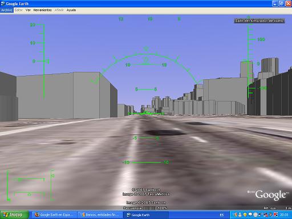Select the Google Earth taskbar button

[x=146, y=215]
